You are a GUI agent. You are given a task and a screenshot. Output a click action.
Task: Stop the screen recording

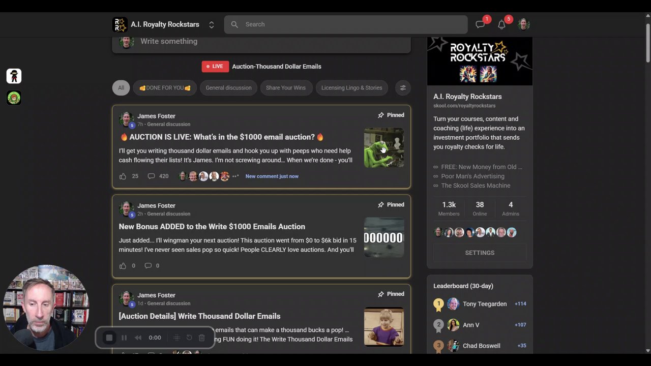click(109, 338)
